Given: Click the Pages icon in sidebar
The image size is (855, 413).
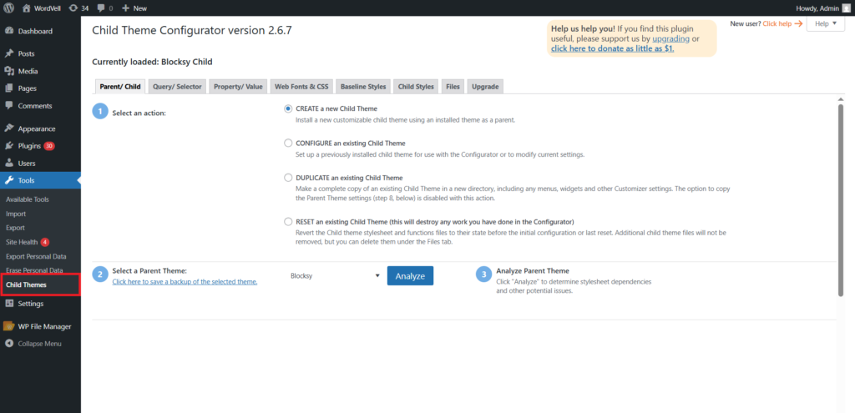Looking at the screenshot, I should tap(9, 88).
